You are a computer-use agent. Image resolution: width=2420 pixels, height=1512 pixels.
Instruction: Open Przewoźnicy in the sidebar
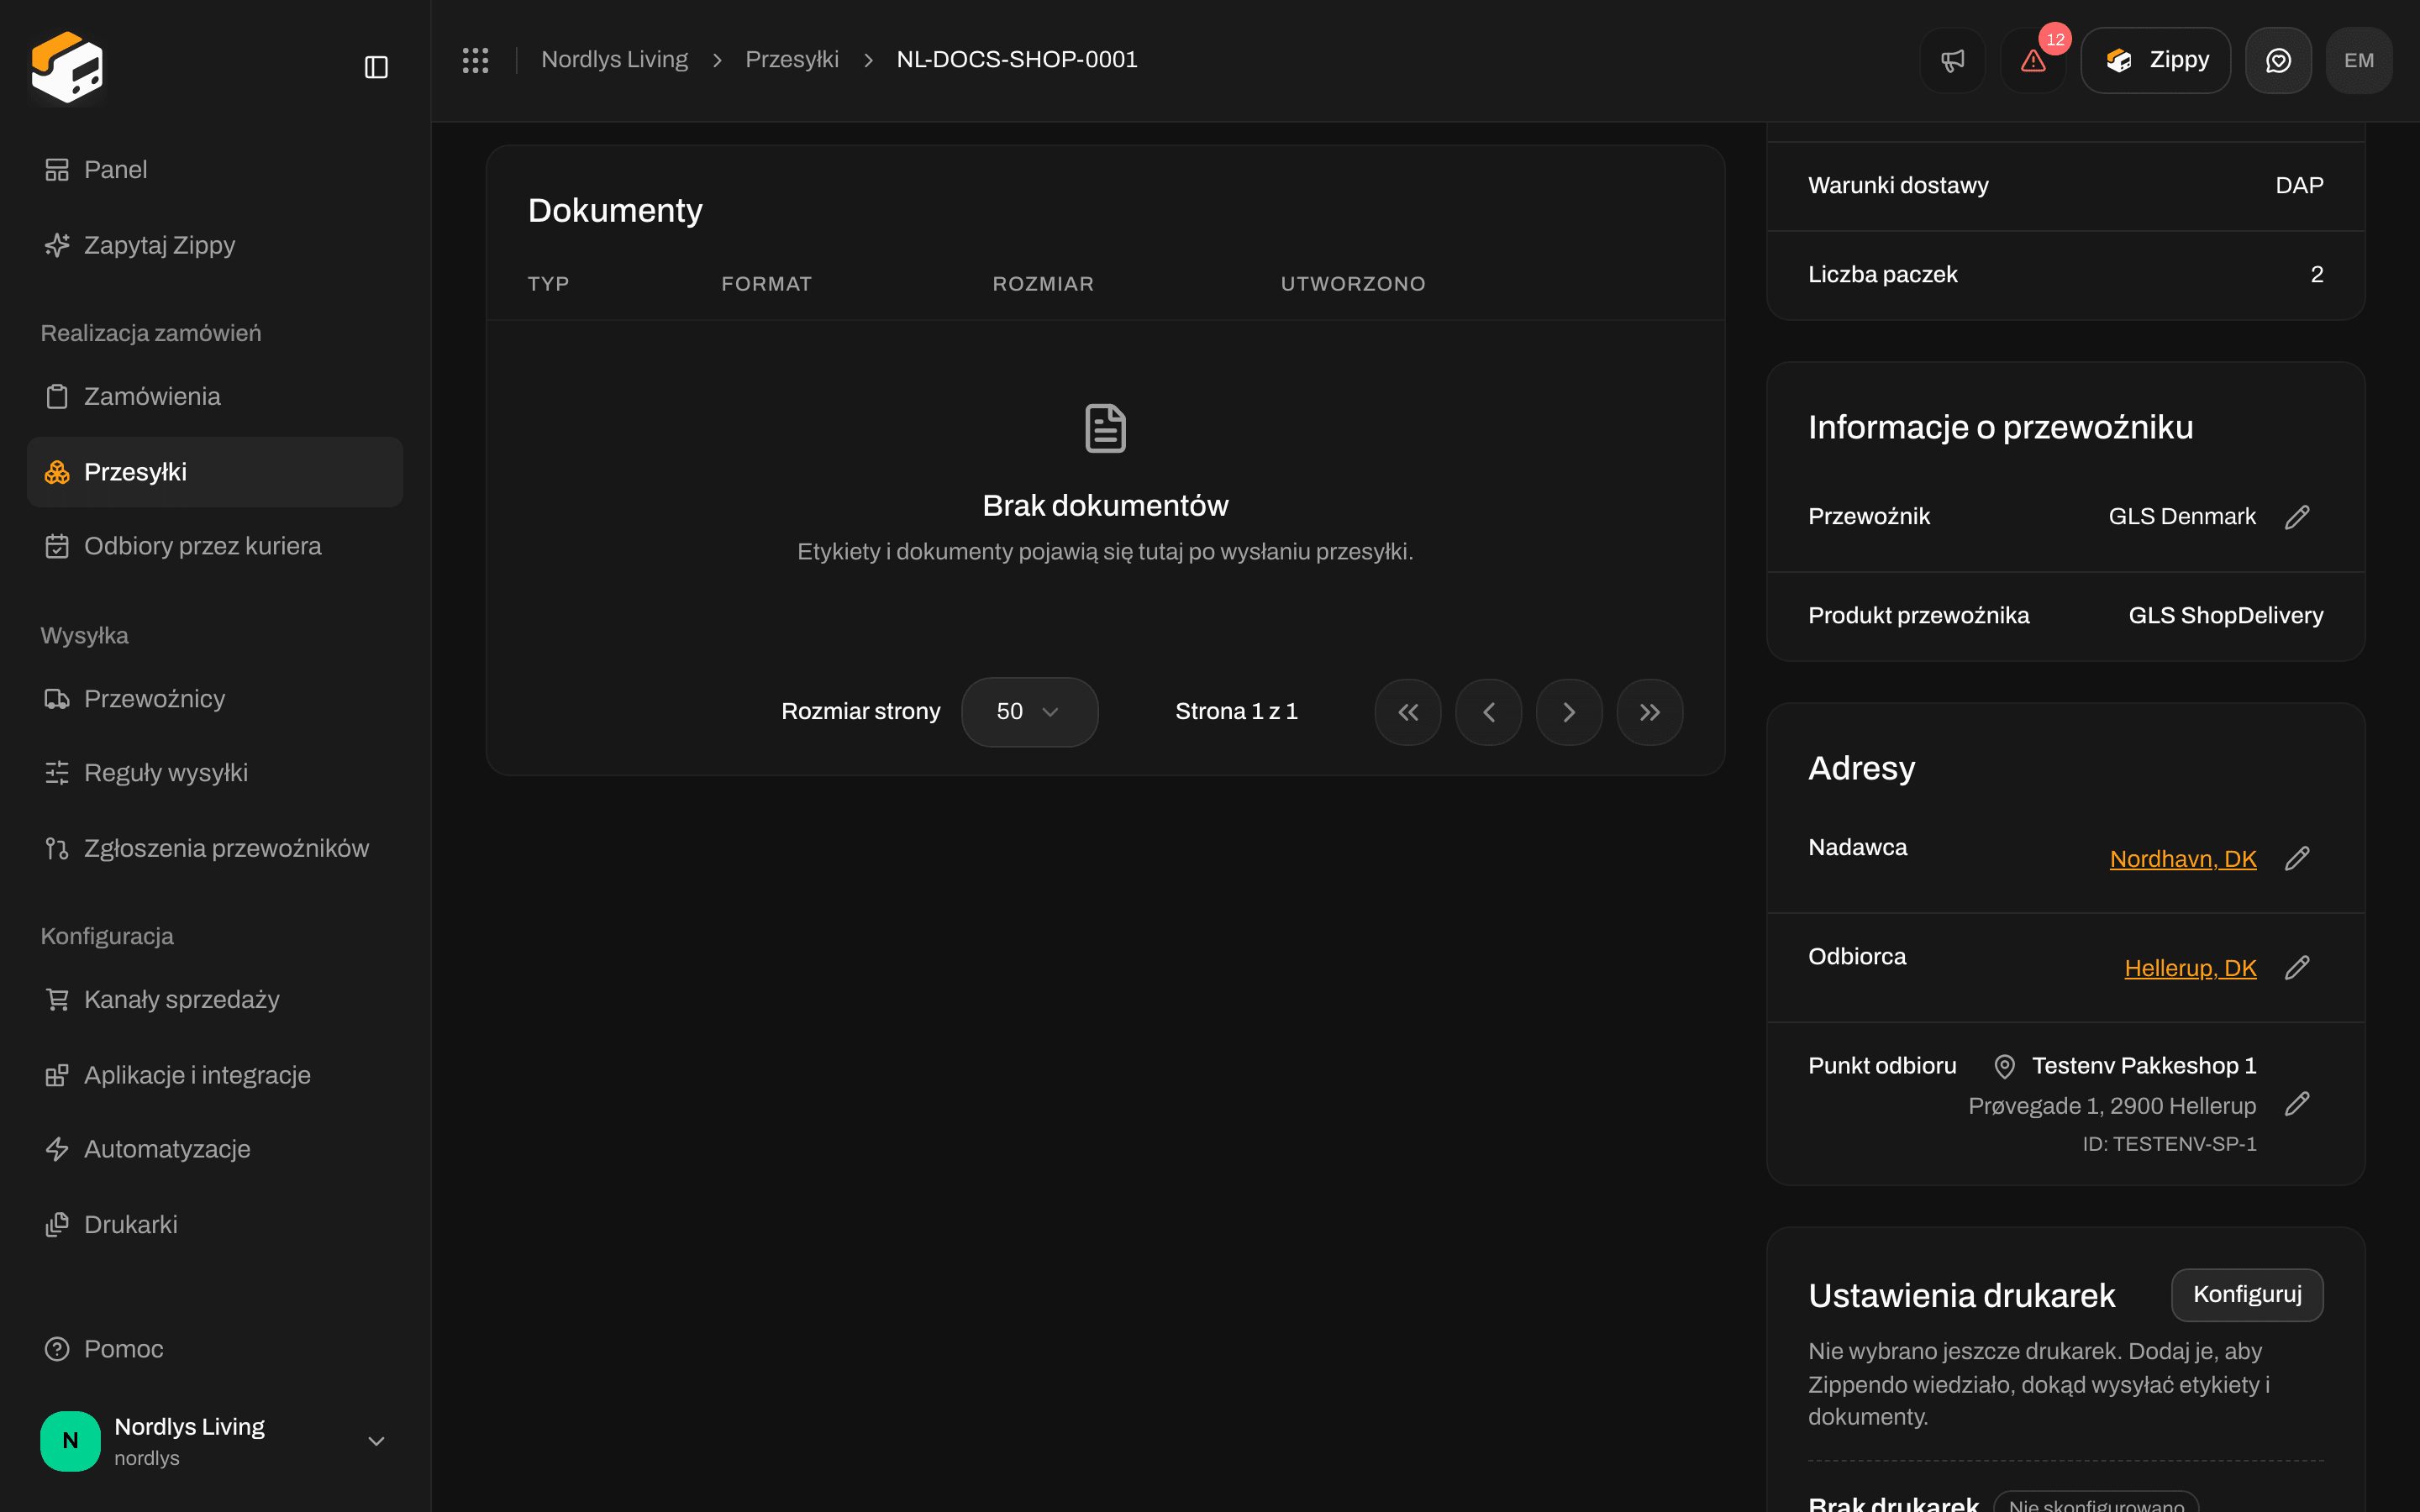[215, 699]
